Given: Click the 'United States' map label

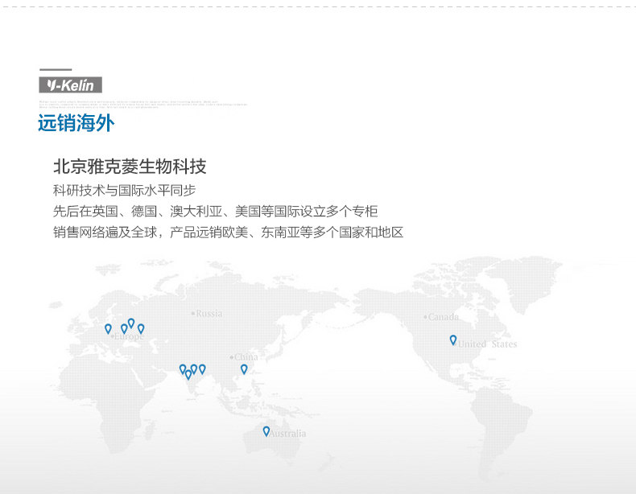Looking at the screenshot, I should 488,344.
